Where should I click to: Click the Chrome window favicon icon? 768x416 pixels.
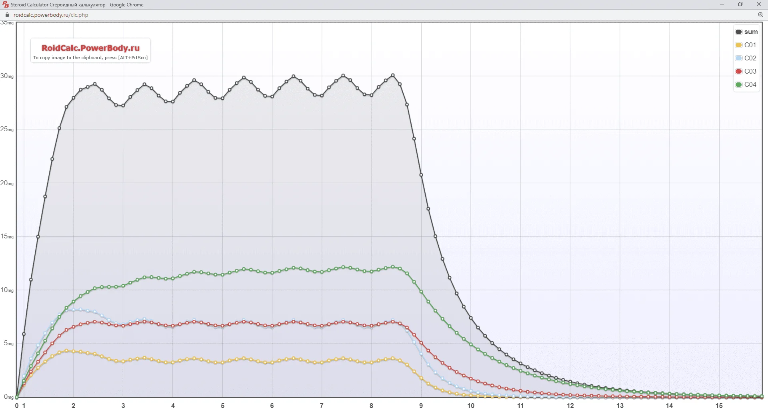(x=6, y=5)
